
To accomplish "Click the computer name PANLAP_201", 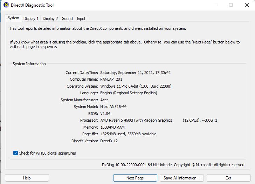I will (x=112, y=80).
